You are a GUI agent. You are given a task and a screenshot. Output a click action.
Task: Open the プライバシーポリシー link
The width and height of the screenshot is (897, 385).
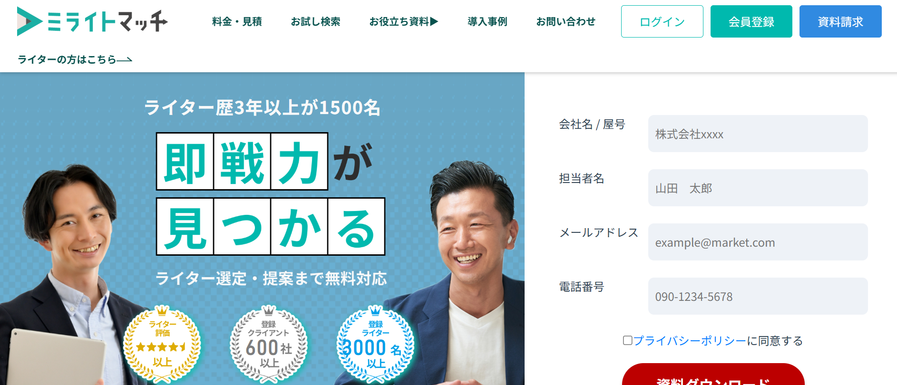pos(690,341)
